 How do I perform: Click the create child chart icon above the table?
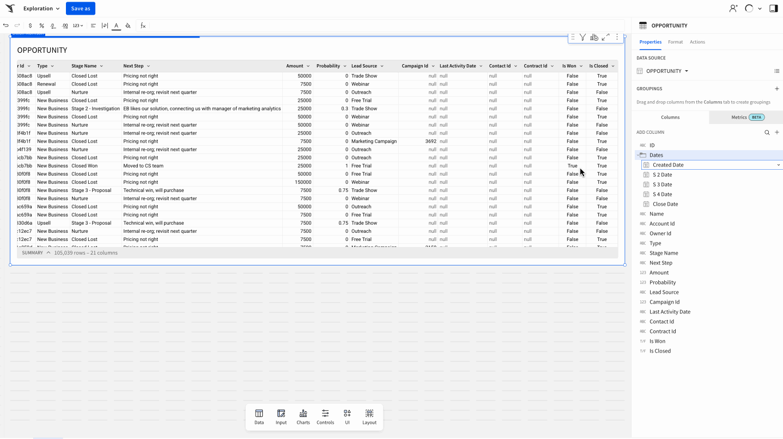593,37
